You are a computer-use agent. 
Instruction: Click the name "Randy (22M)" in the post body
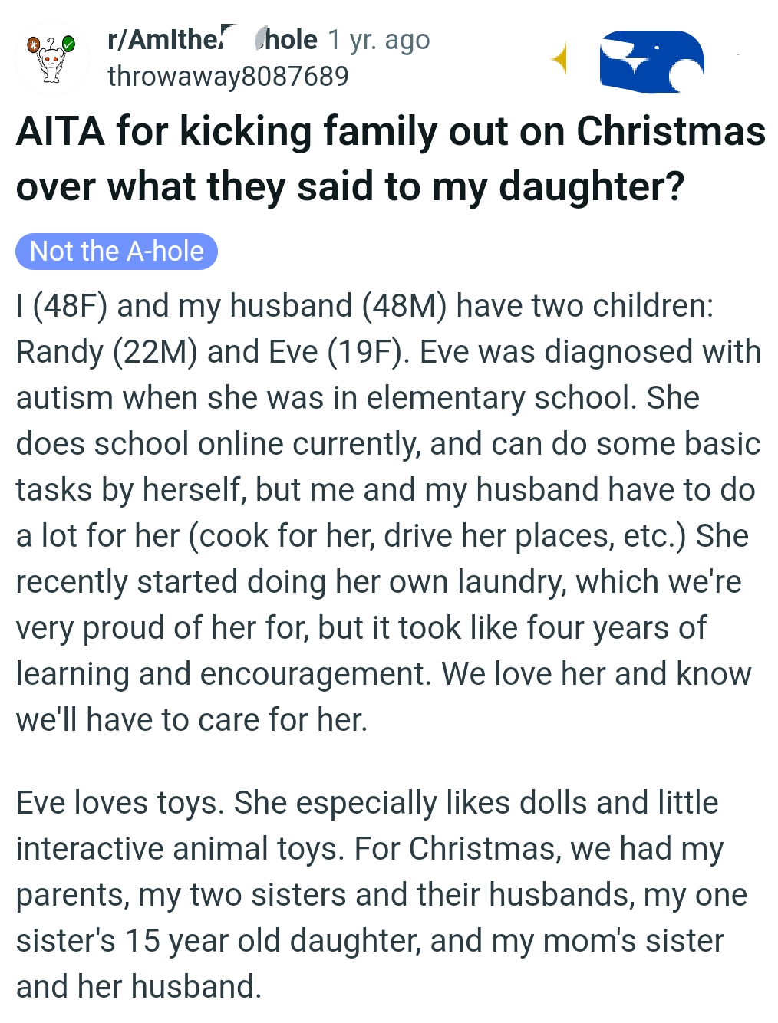click(107, 352)
